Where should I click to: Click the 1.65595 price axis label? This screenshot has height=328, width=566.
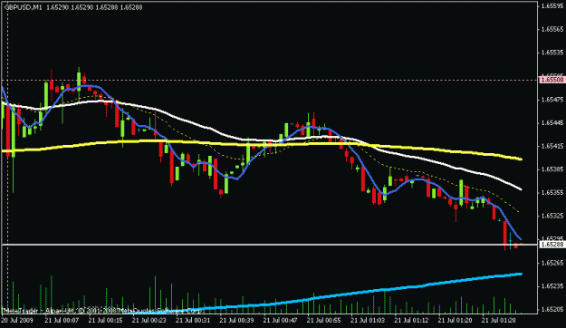[553, 6]
